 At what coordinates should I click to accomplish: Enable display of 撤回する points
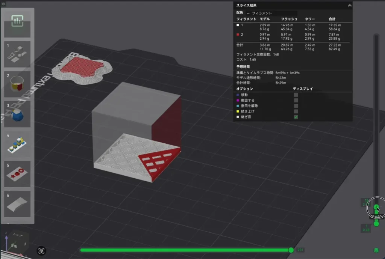click(x=296, y=101)
